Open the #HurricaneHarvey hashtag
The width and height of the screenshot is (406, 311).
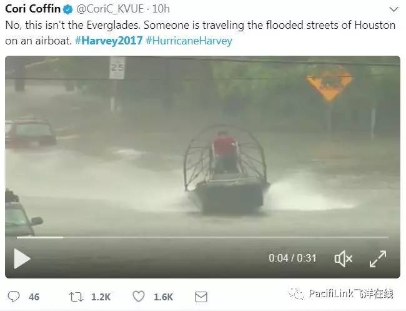tap(189, 41)
